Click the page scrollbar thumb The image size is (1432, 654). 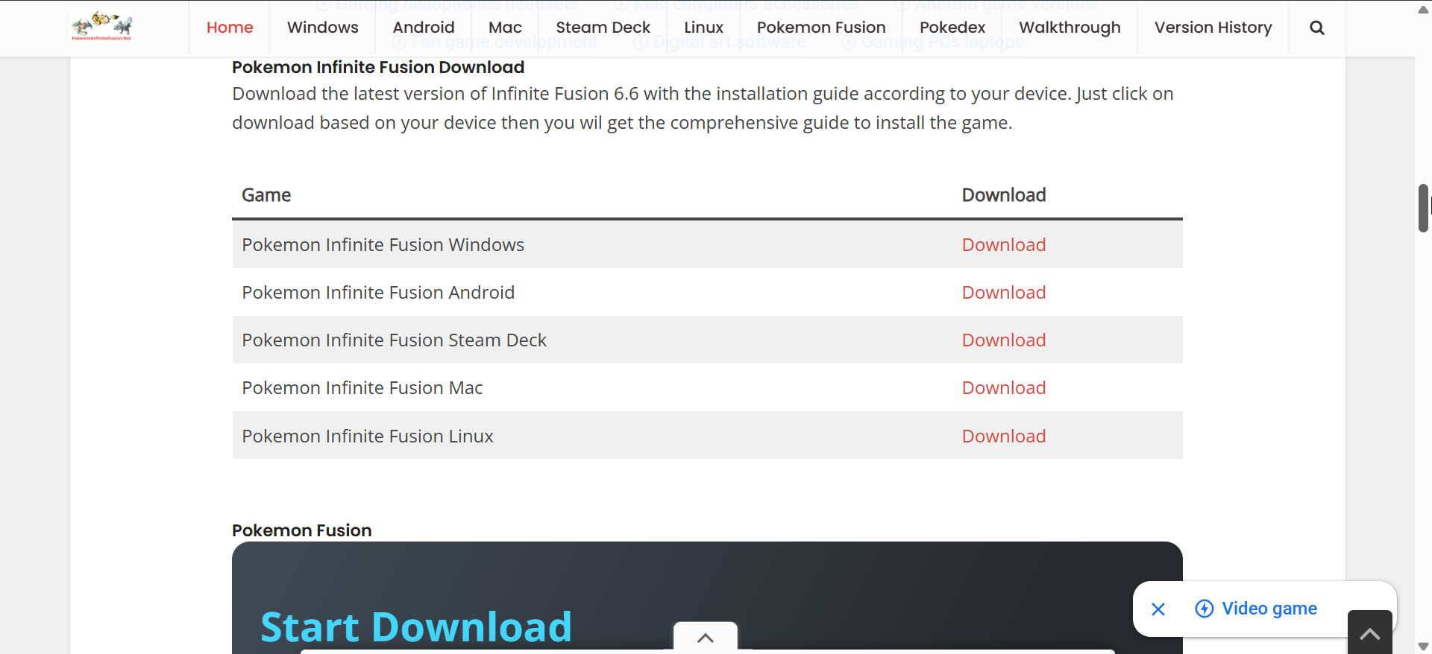tap(1423, 208)
